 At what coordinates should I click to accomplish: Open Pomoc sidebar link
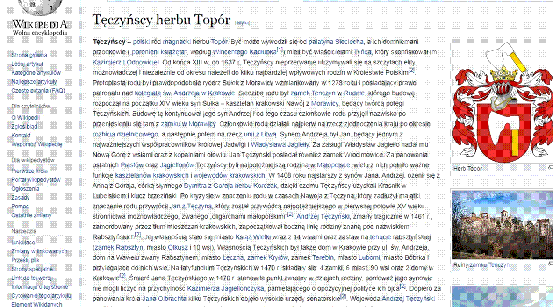tap(20, 206)
